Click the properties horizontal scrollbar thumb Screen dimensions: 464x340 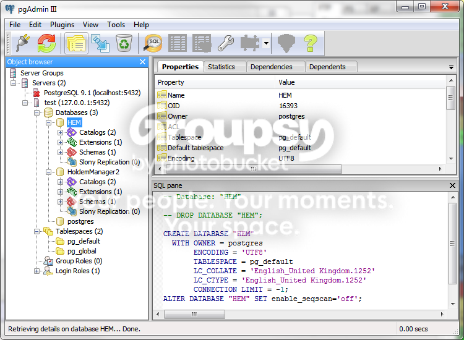253,169
